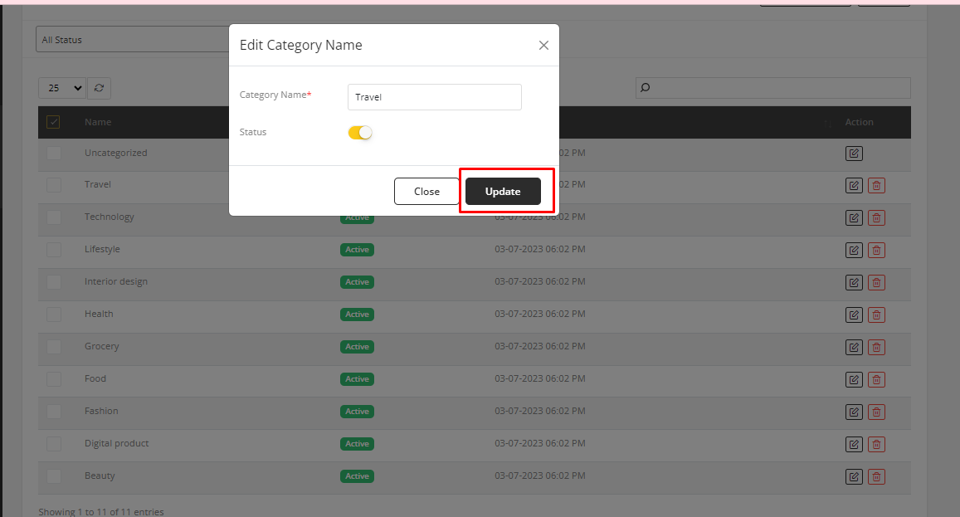Sort table by Name column header
Screen dimensions: 960x517
tap(98, 122)
